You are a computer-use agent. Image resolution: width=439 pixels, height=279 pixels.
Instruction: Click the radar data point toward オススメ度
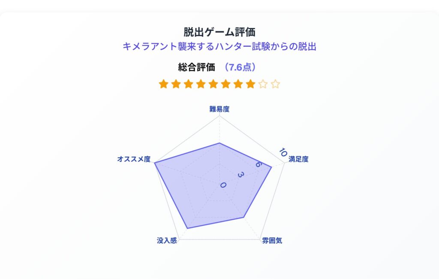click(155, 162)
